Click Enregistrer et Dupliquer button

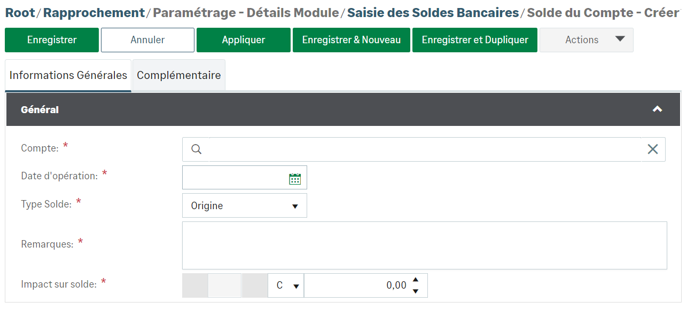(x=474, y=40)
